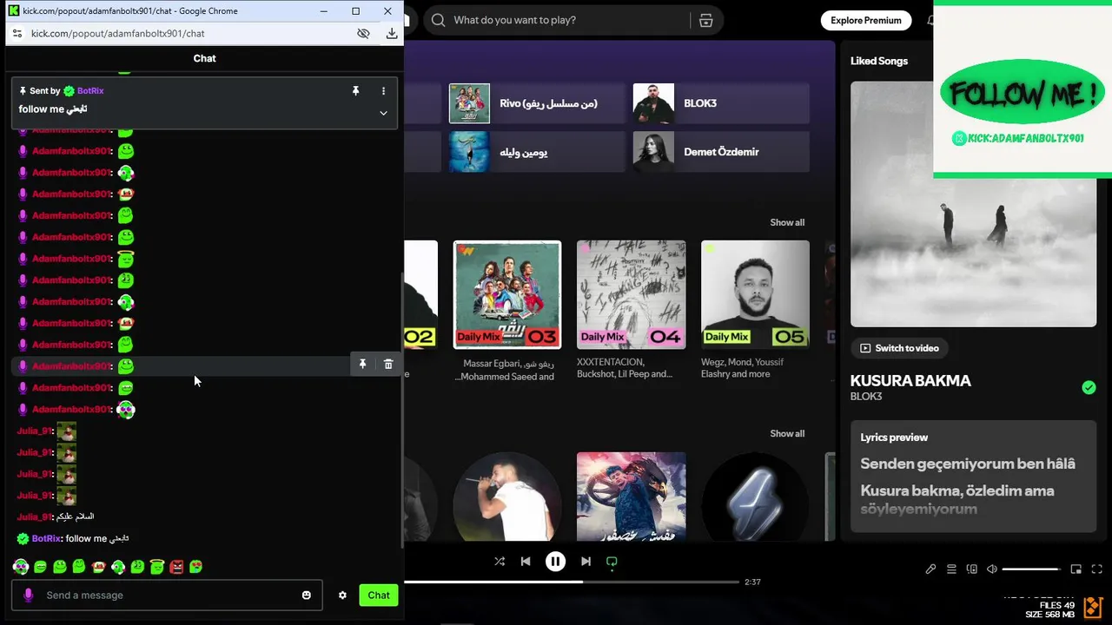The height and width of the screenshot is (625, 1112).
Task: Mute Spotify with speaker icon
Action: point(992,569)
